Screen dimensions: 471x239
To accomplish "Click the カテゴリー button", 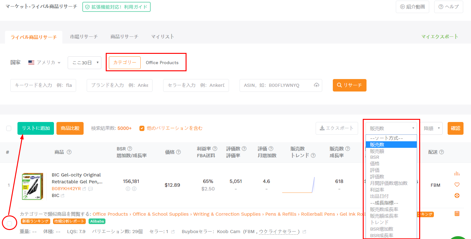I will pyautogui.click(x=125, y=63).
